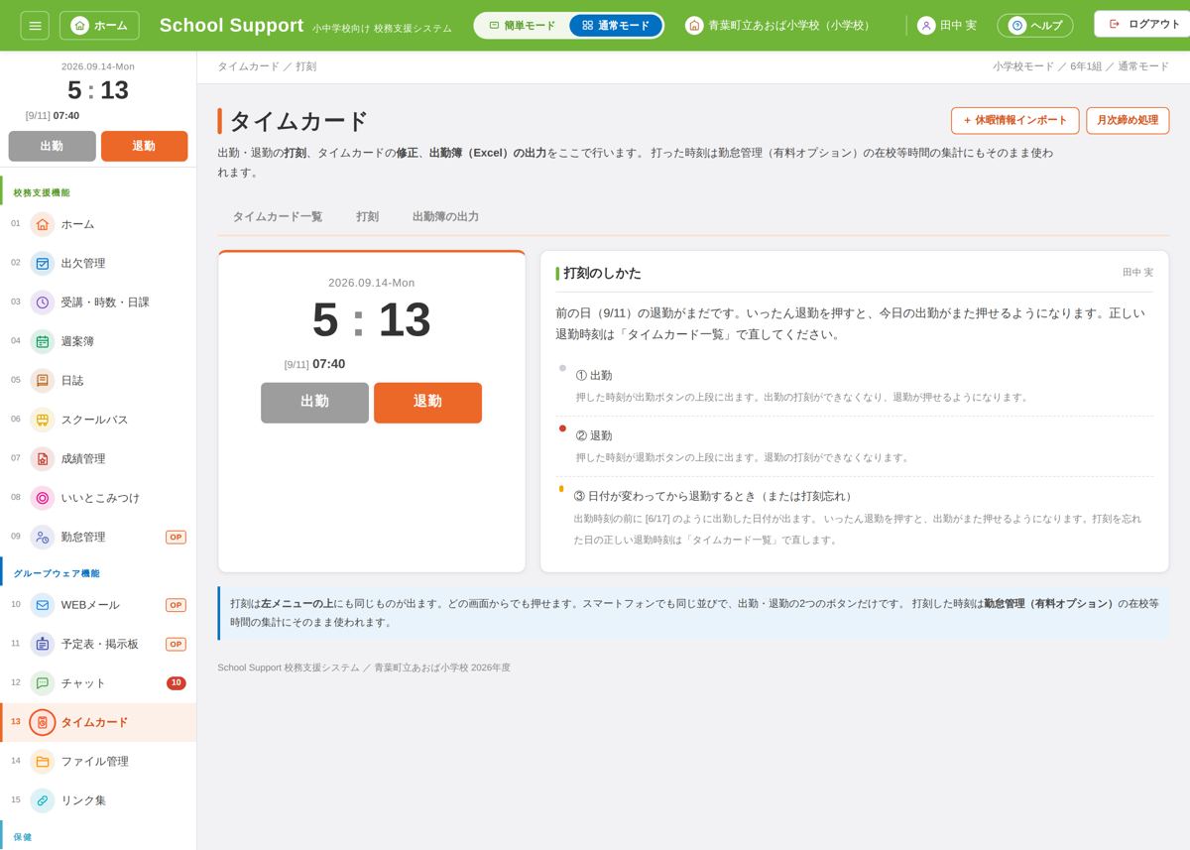Click the [9/11] 07:40 time in card

tap(314, 364)
